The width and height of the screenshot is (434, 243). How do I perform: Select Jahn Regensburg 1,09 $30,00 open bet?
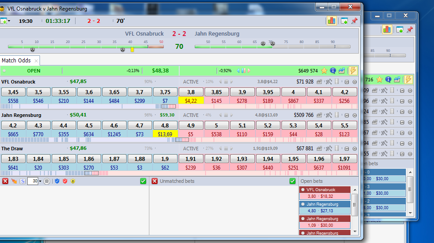325,222
